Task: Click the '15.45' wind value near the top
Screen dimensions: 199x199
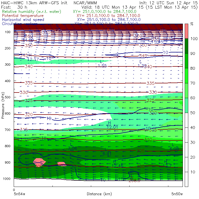Action: [157, 42]
